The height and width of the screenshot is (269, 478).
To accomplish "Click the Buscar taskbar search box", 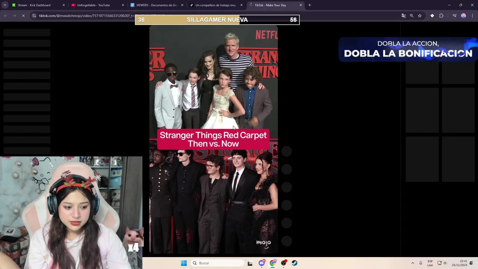I will click(x=218, y=263).
